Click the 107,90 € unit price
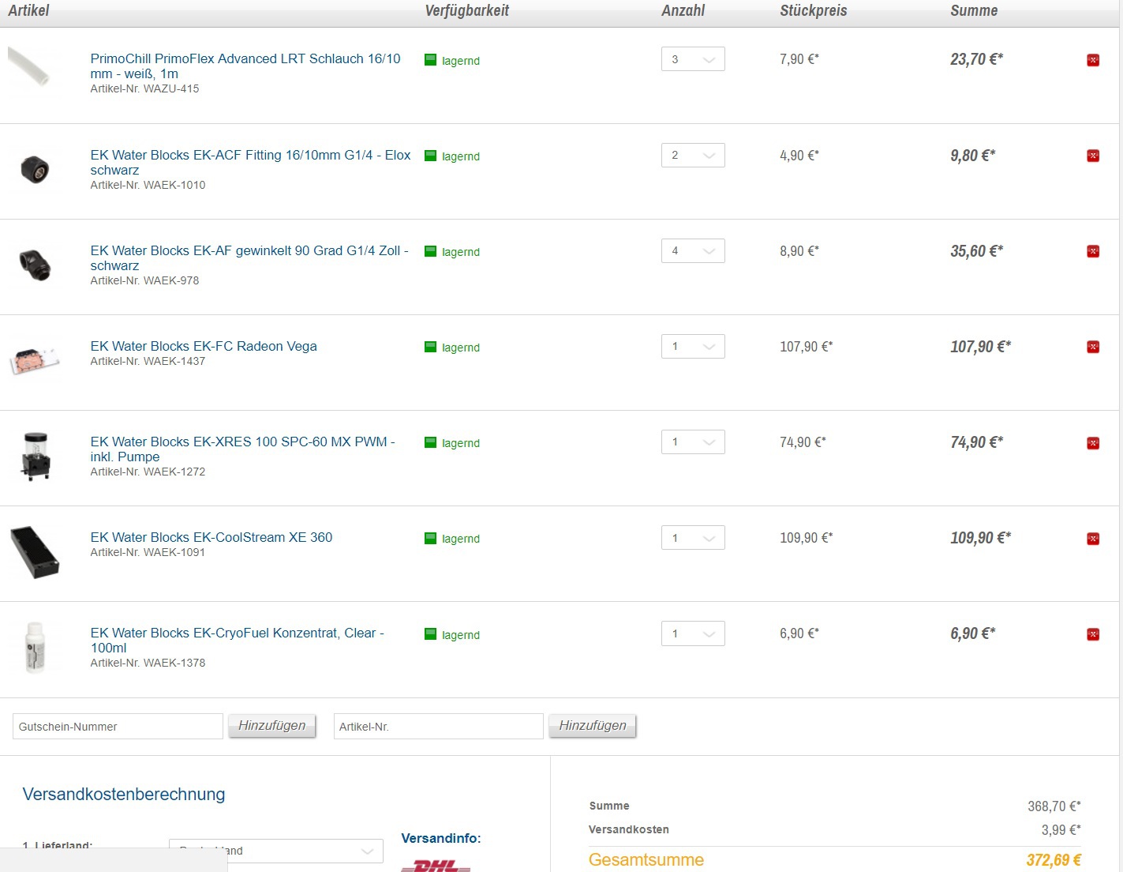 pos(807,347)
